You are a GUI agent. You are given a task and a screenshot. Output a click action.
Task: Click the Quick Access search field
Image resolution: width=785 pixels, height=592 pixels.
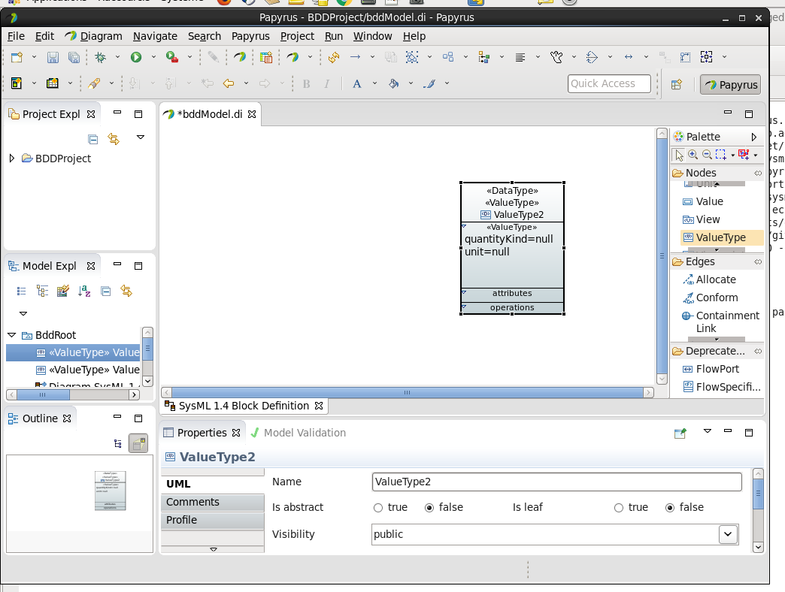tap(609, 83)
